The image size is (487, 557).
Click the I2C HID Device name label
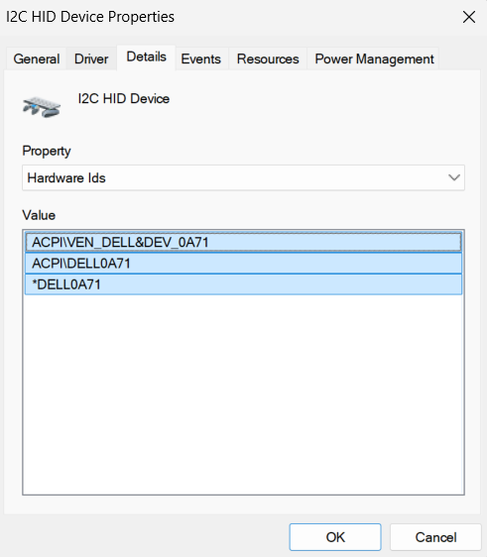[x=123, y=98]
